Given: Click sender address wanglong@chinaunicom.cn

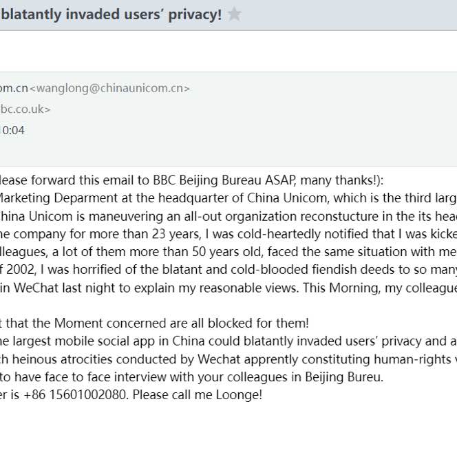Looking at the screenshot, I should [x=110, y=88].
